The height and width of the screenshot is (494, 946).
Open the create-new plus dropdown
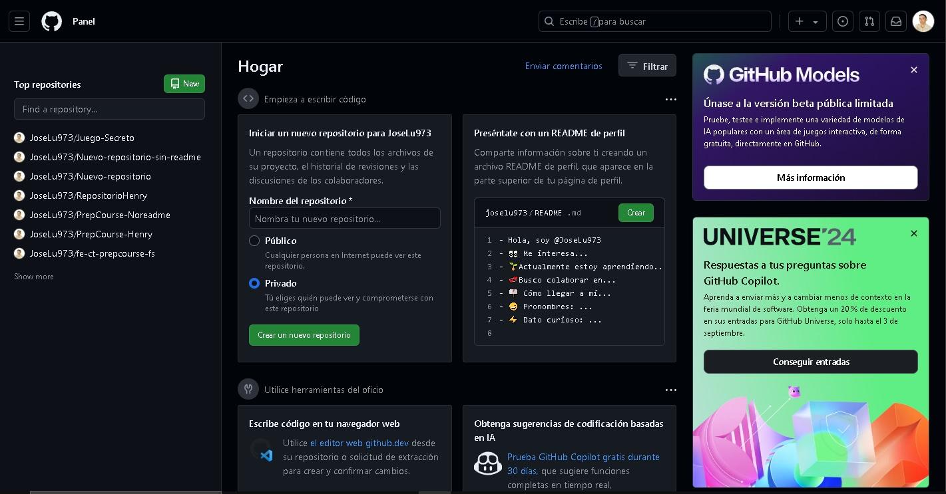tap(808, 21)
